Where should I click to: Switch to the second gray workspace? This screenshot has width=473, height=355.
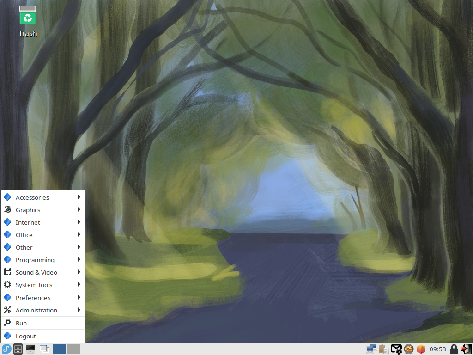coord(73,349)
